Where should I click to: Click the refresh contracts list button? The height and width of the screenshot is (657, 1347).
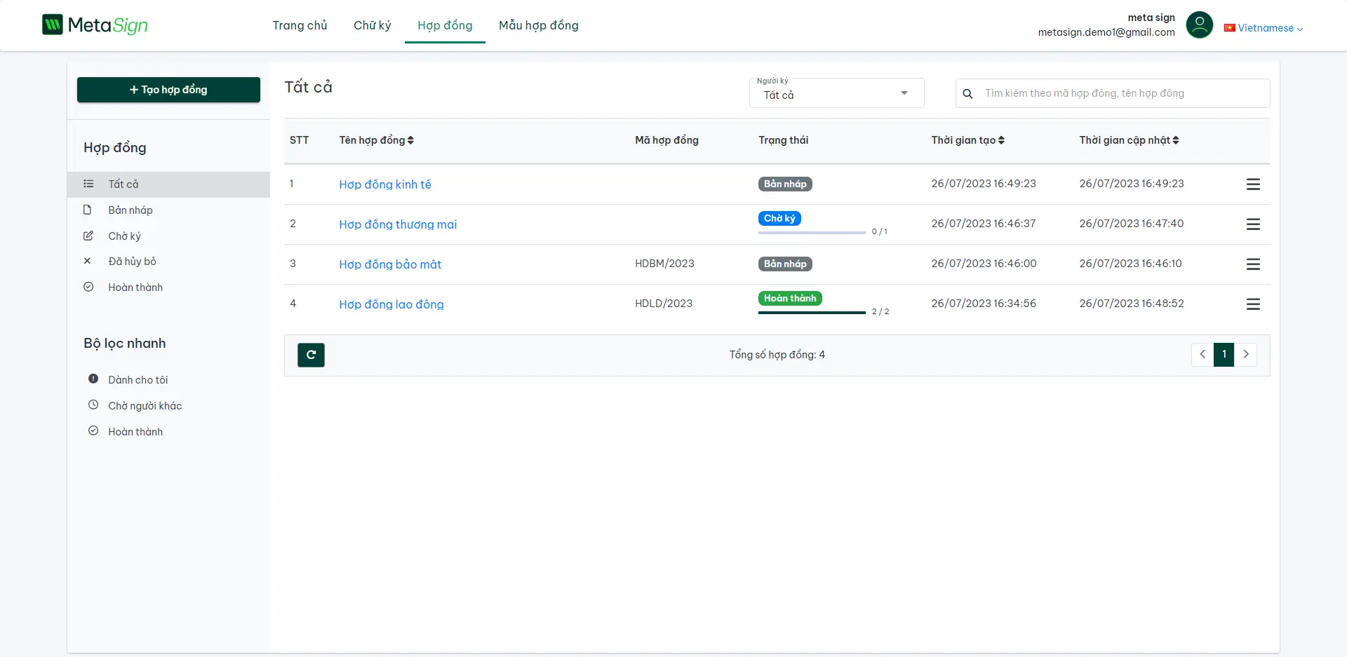tap(311, 355)
